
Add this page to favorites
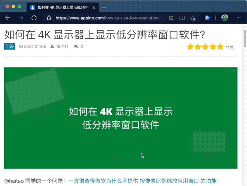193,18
